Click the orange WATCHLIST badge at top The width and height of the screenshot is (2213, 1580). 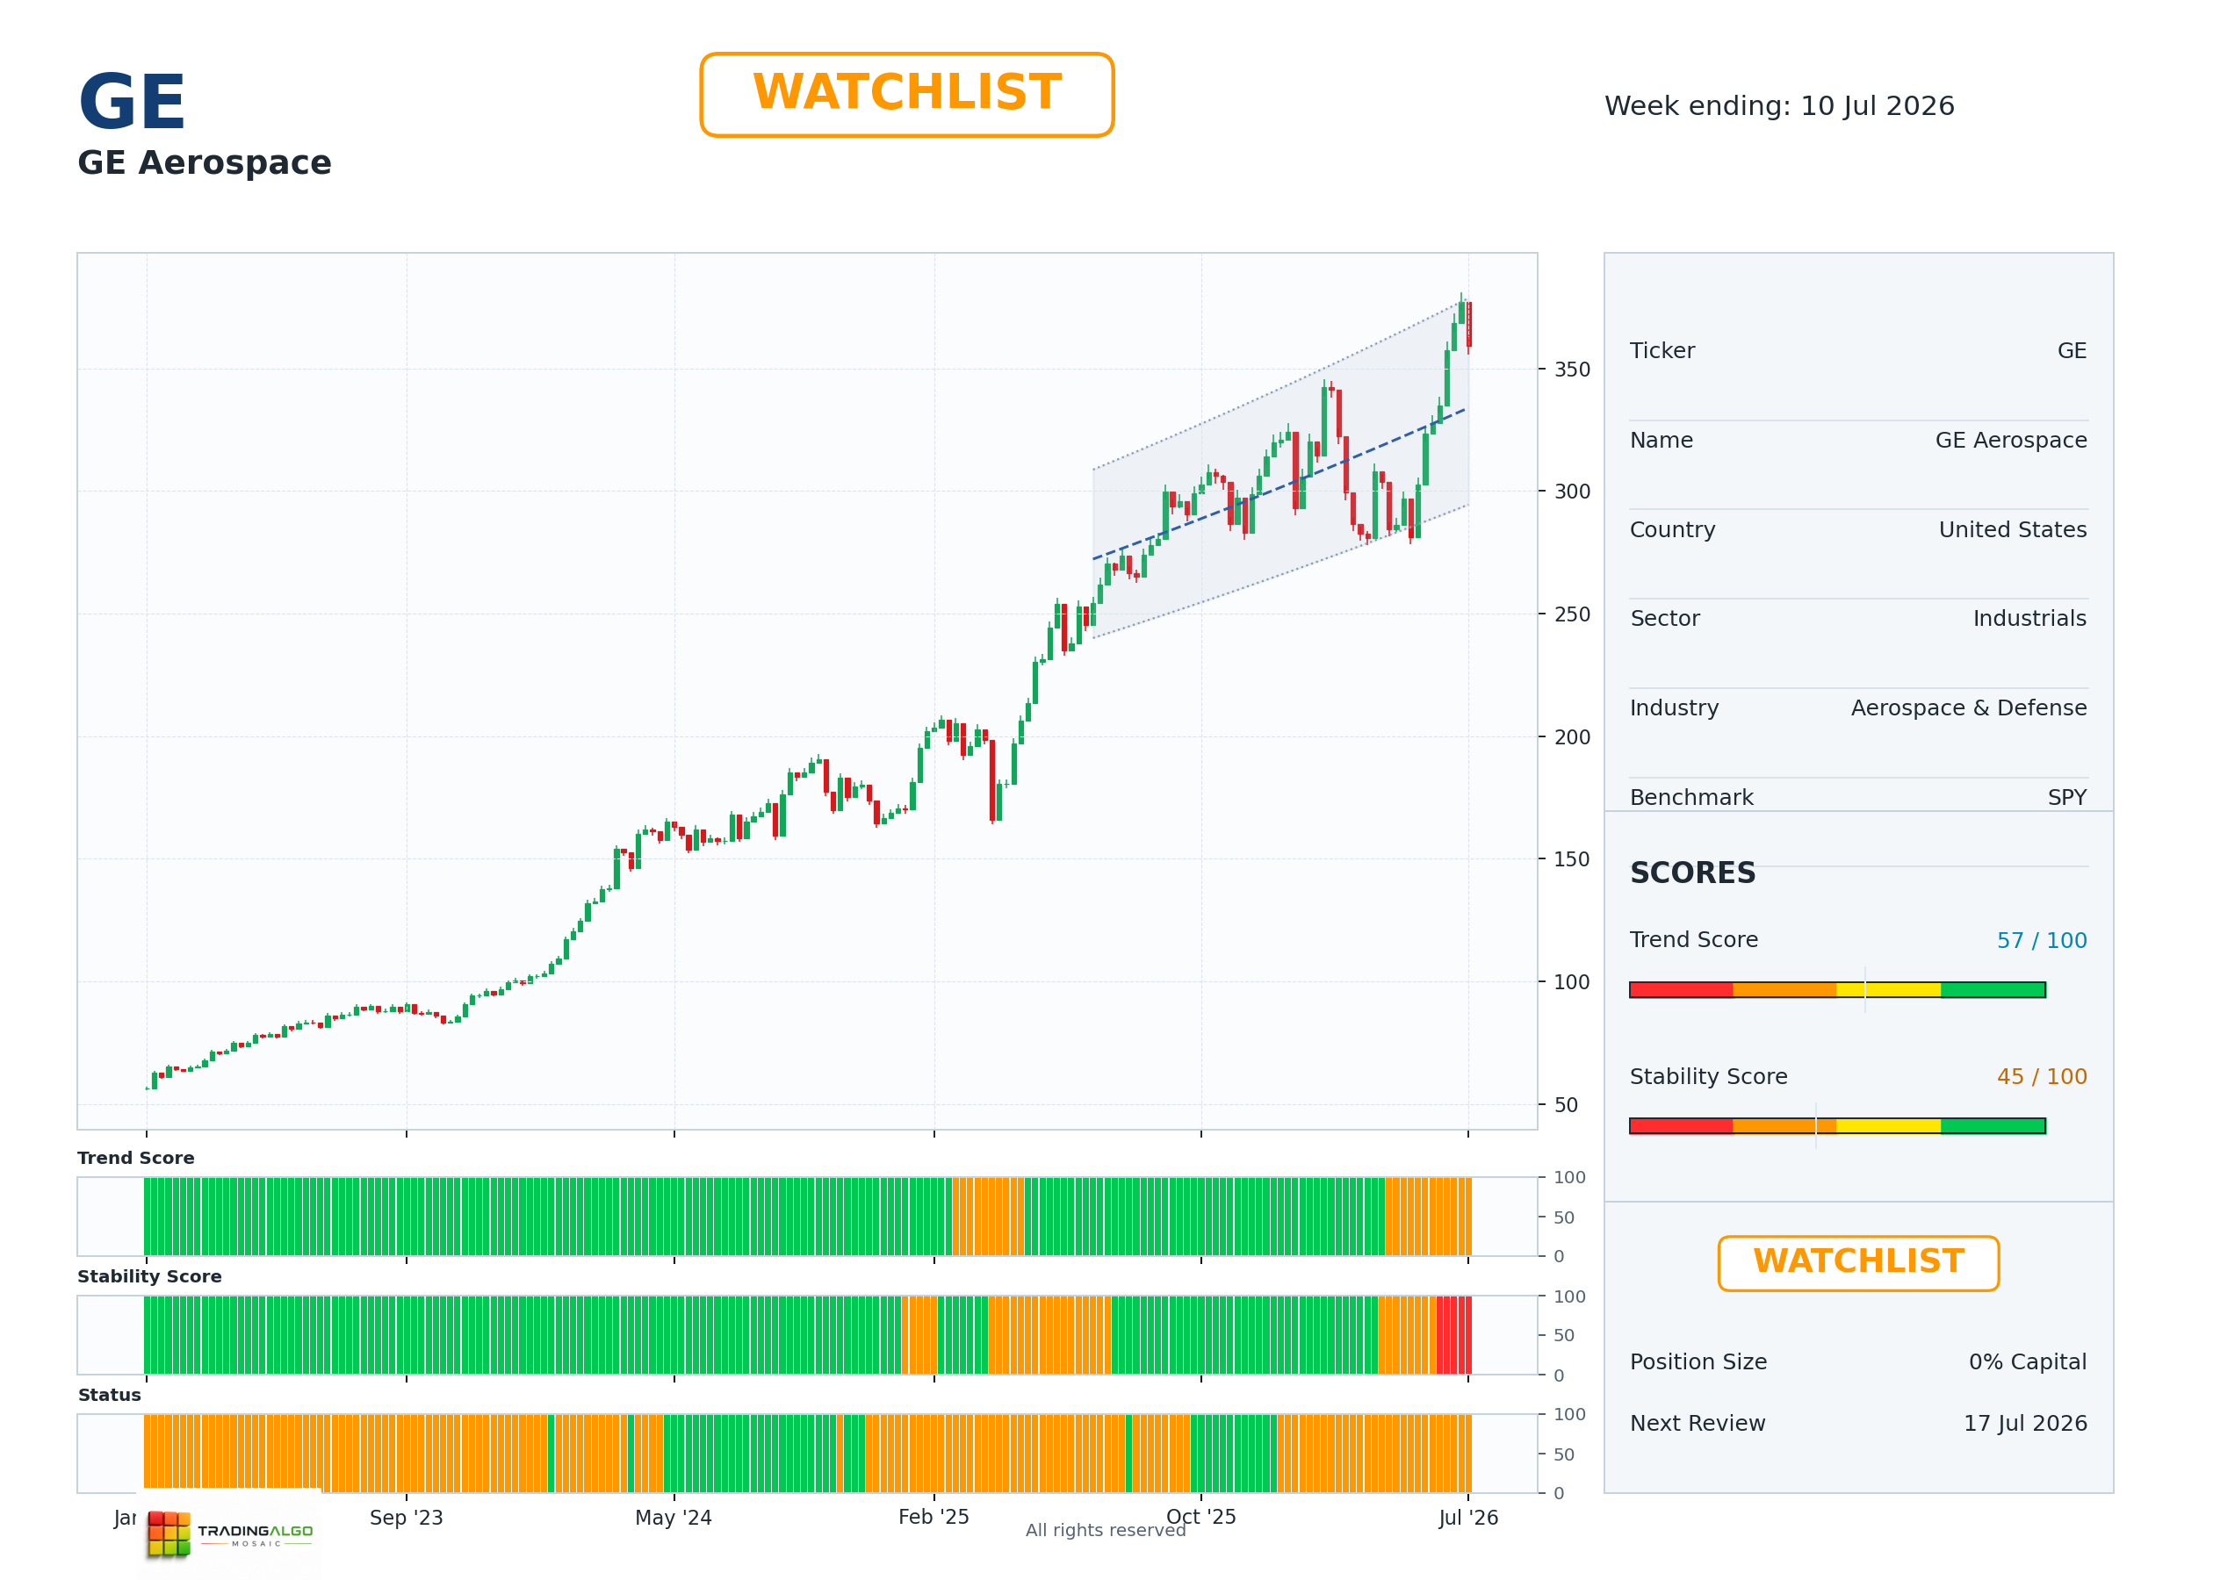[906, 95]
